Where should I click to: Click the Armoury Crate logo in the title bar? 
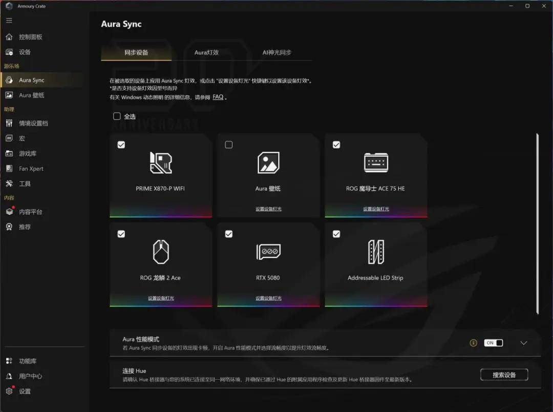pyautogui.click(x=9, y=6)
